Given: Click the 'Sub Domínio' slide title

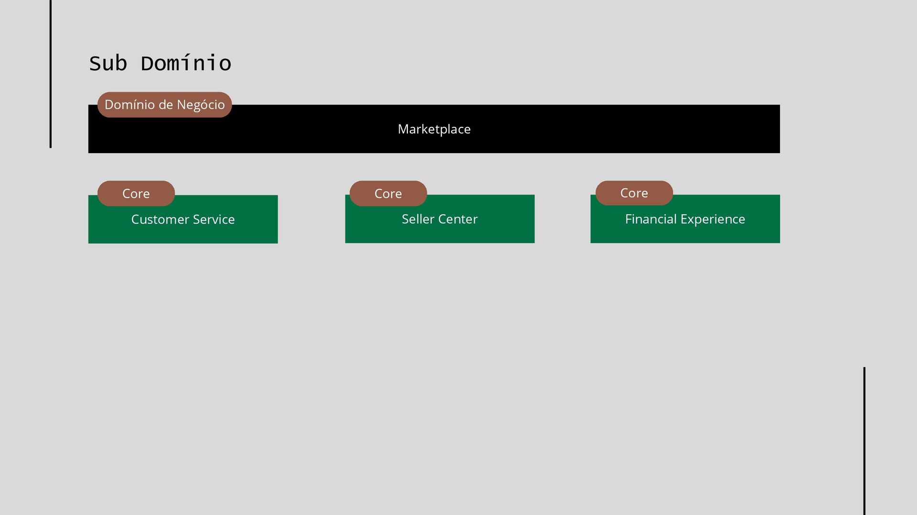Looking at the screenshot, I should click(x=160, y=63).
